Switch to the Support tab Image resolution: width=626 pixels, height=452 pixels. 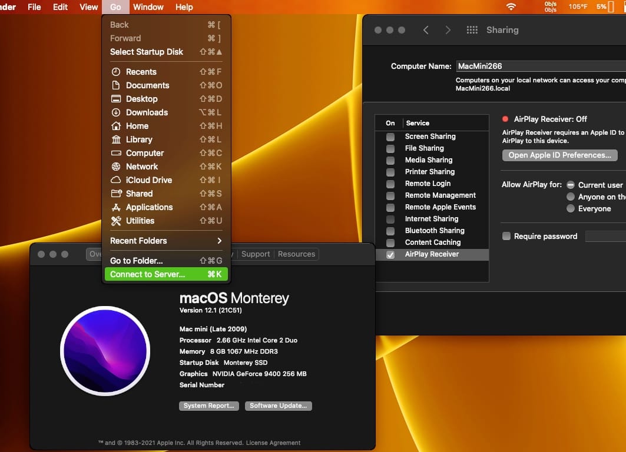click(256, 254)
